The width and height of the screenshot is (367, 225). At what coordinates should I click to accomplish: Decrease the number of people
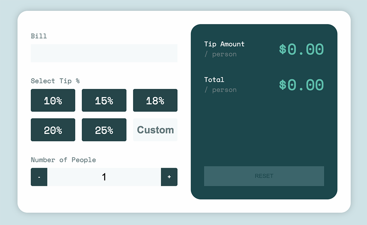coord(39,177)
